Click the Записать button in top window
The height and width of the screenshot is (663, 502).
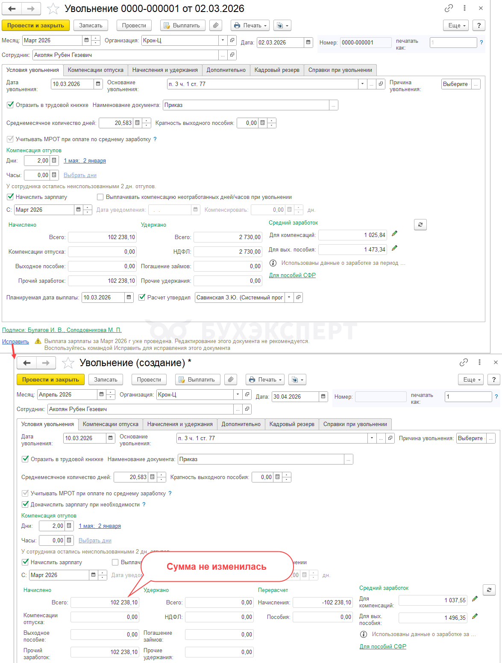click(91, 26)
